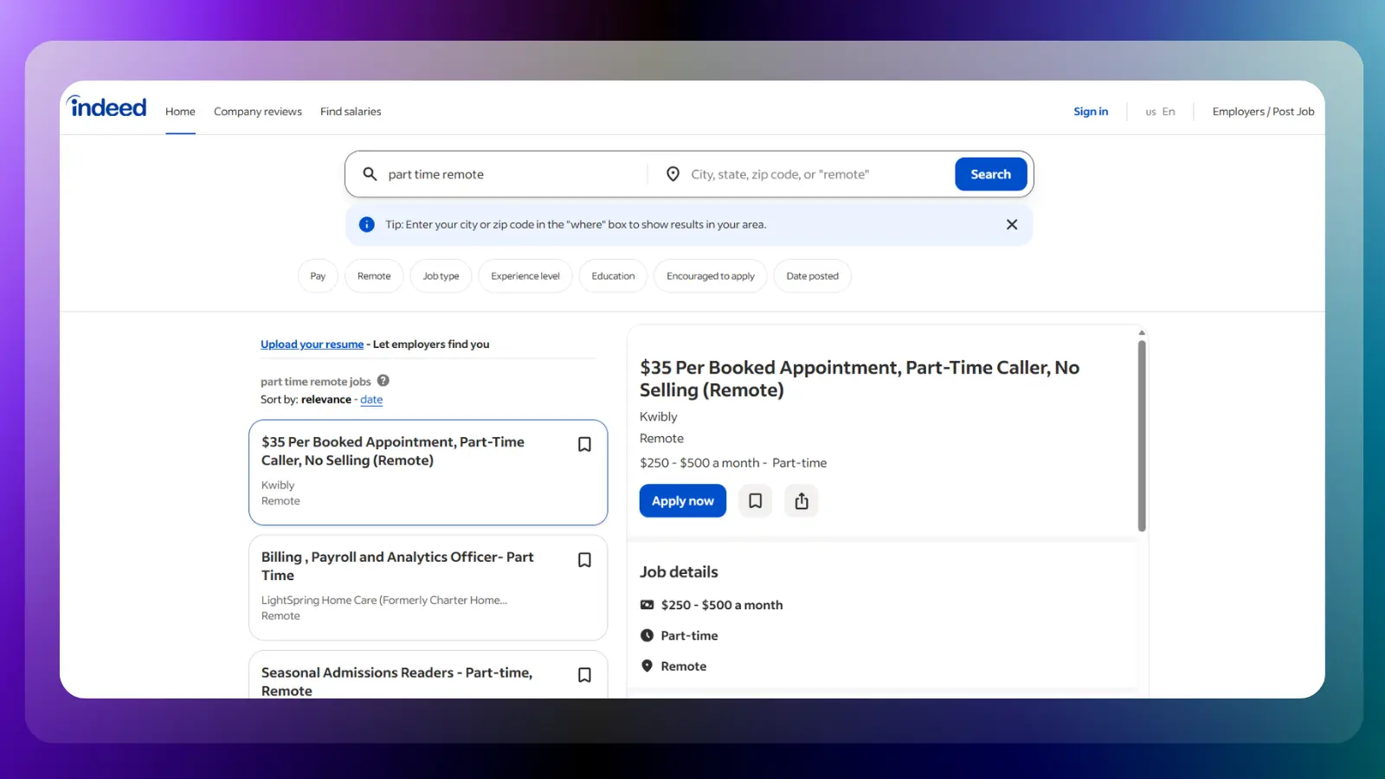Click the Indeed logo
The width and height of the screenshot is (1385, 779).
point(106,106)
